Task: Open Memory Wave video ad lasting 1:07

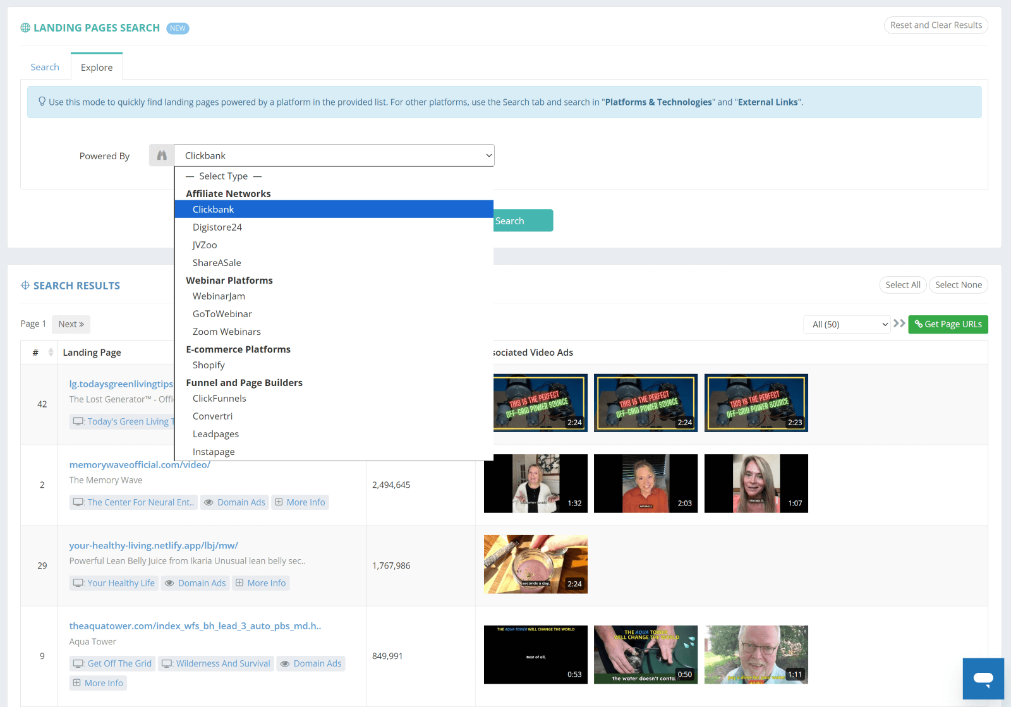Action: pos(756,483)
